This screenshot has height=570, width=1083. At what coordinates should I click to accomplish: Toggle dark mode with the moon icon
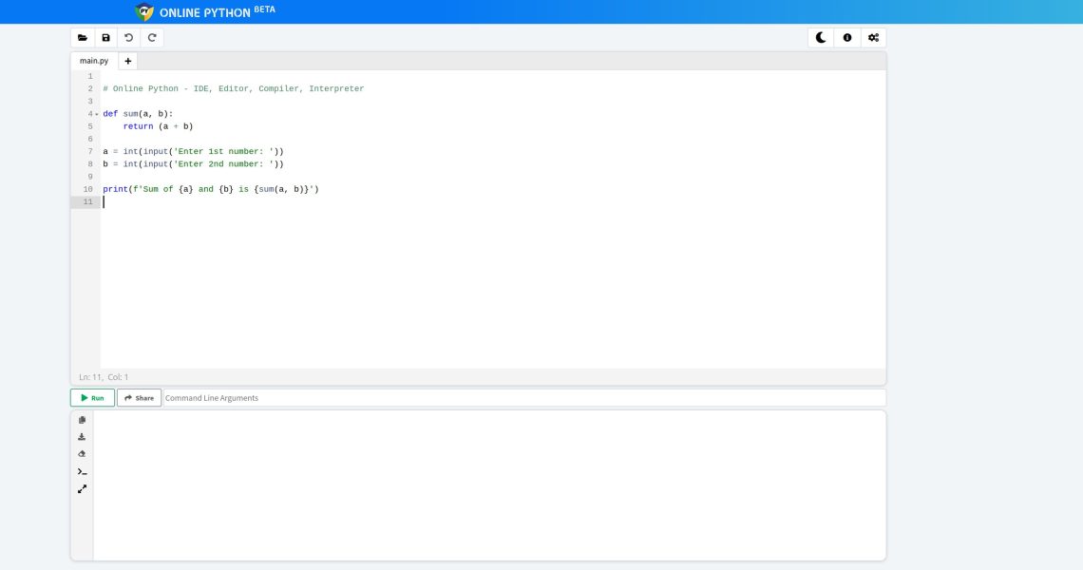tap(821, 38)
